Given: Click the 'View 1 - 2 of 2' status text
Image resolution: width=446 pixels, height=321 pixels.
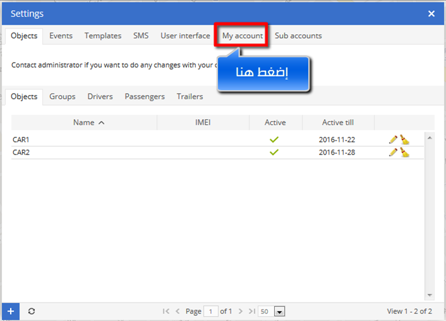Looking at the screenshot, I should click(409, 312).
